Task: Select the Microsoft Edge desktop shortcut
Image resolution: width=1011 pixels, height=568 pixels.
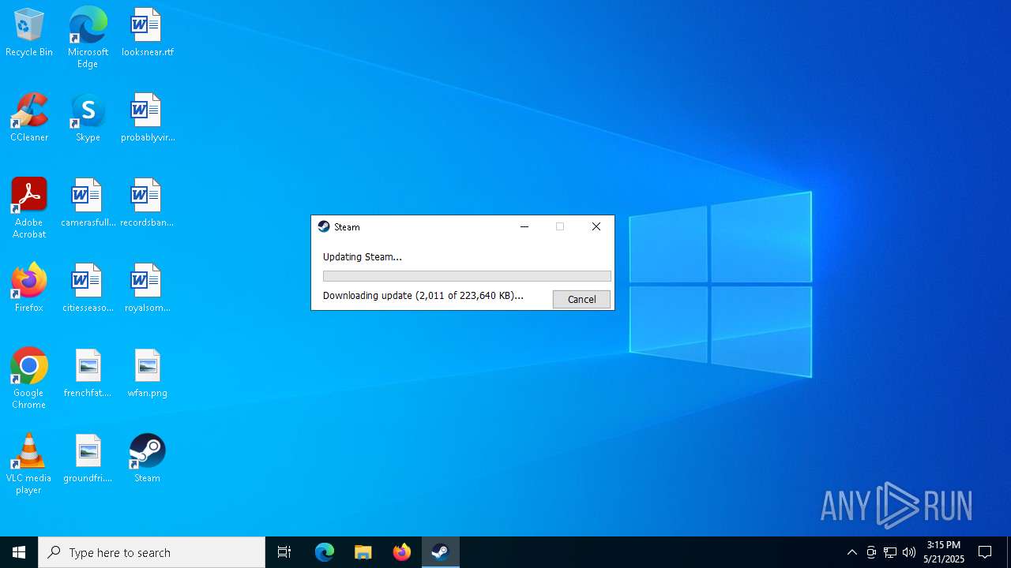Action: (x=88, y=37)
